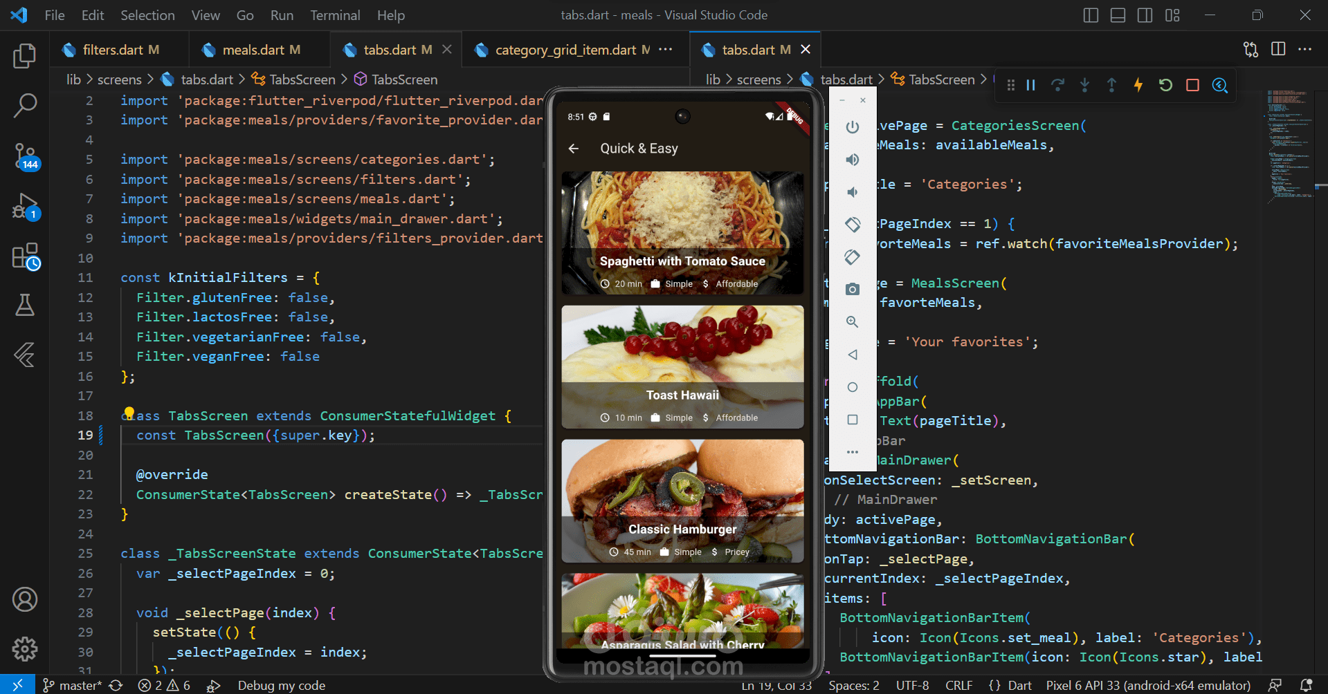The image size is (1328, 694).
Task: Split the editor right
Action: (1278, 49)
